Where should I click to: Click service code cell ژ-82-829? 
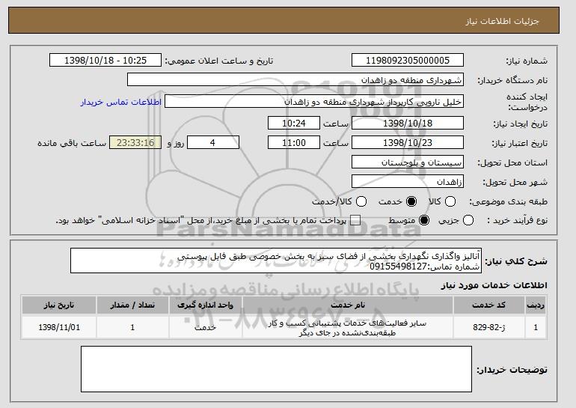click(x=488, y=327)
